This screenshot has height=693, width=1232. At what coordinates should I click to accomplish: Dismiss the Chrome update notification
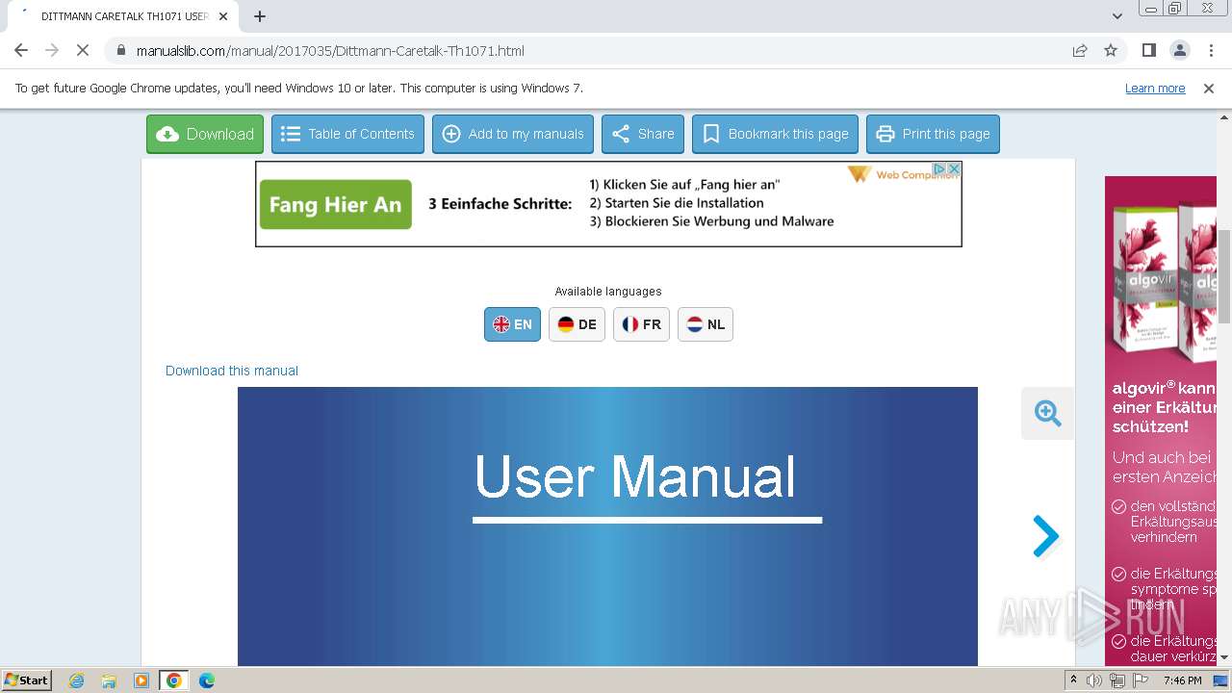[1209, 89]
